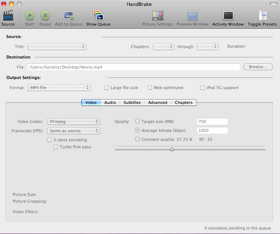Switch to the Chapters tab
The image size is (280, 234).
point(184,102)
